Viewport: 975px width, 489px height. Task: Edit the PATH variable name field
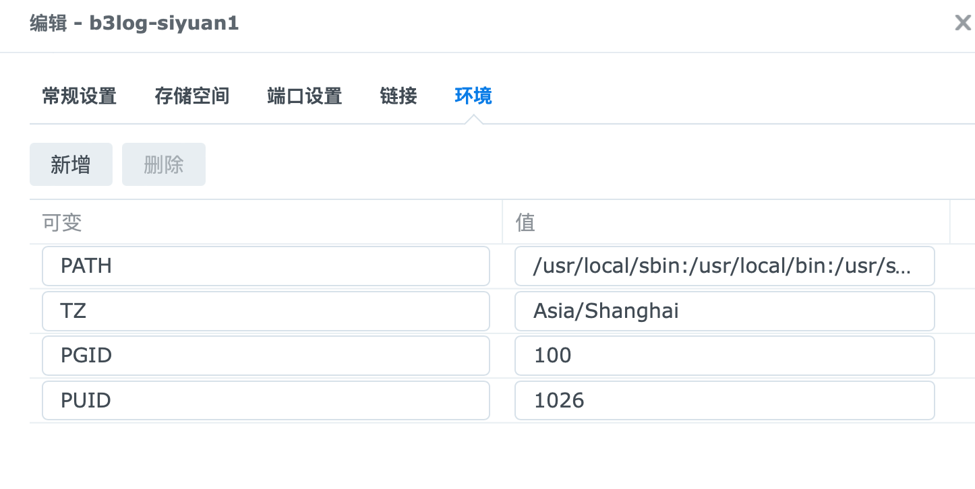coord(265,266)
